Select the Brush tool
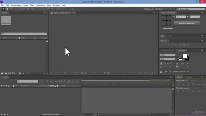 [41, 9]
